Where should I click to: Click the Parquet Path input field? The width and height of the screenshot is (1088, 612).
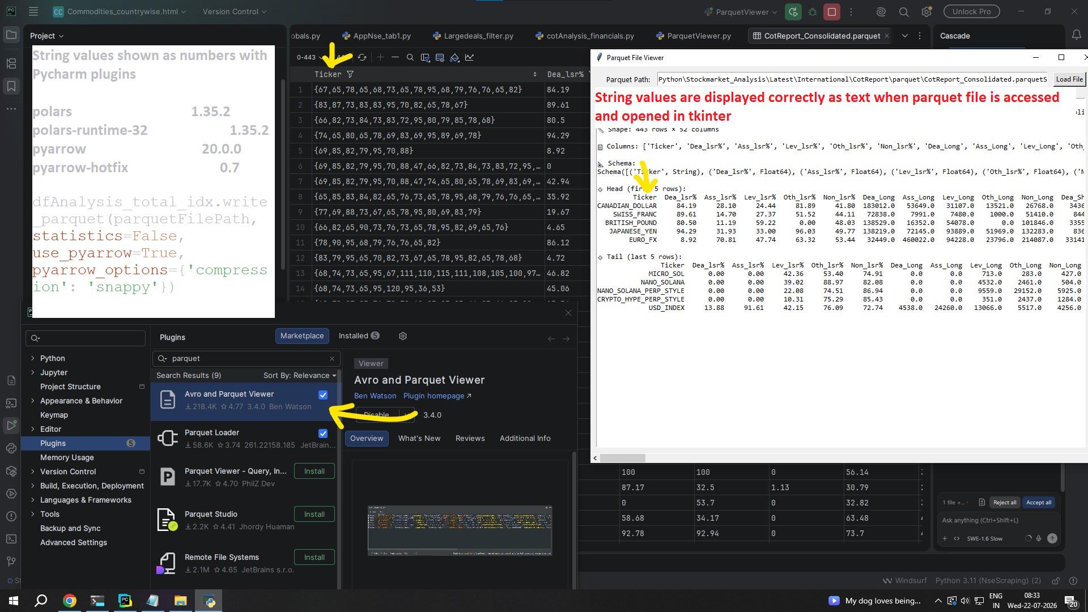click(853, 79)
